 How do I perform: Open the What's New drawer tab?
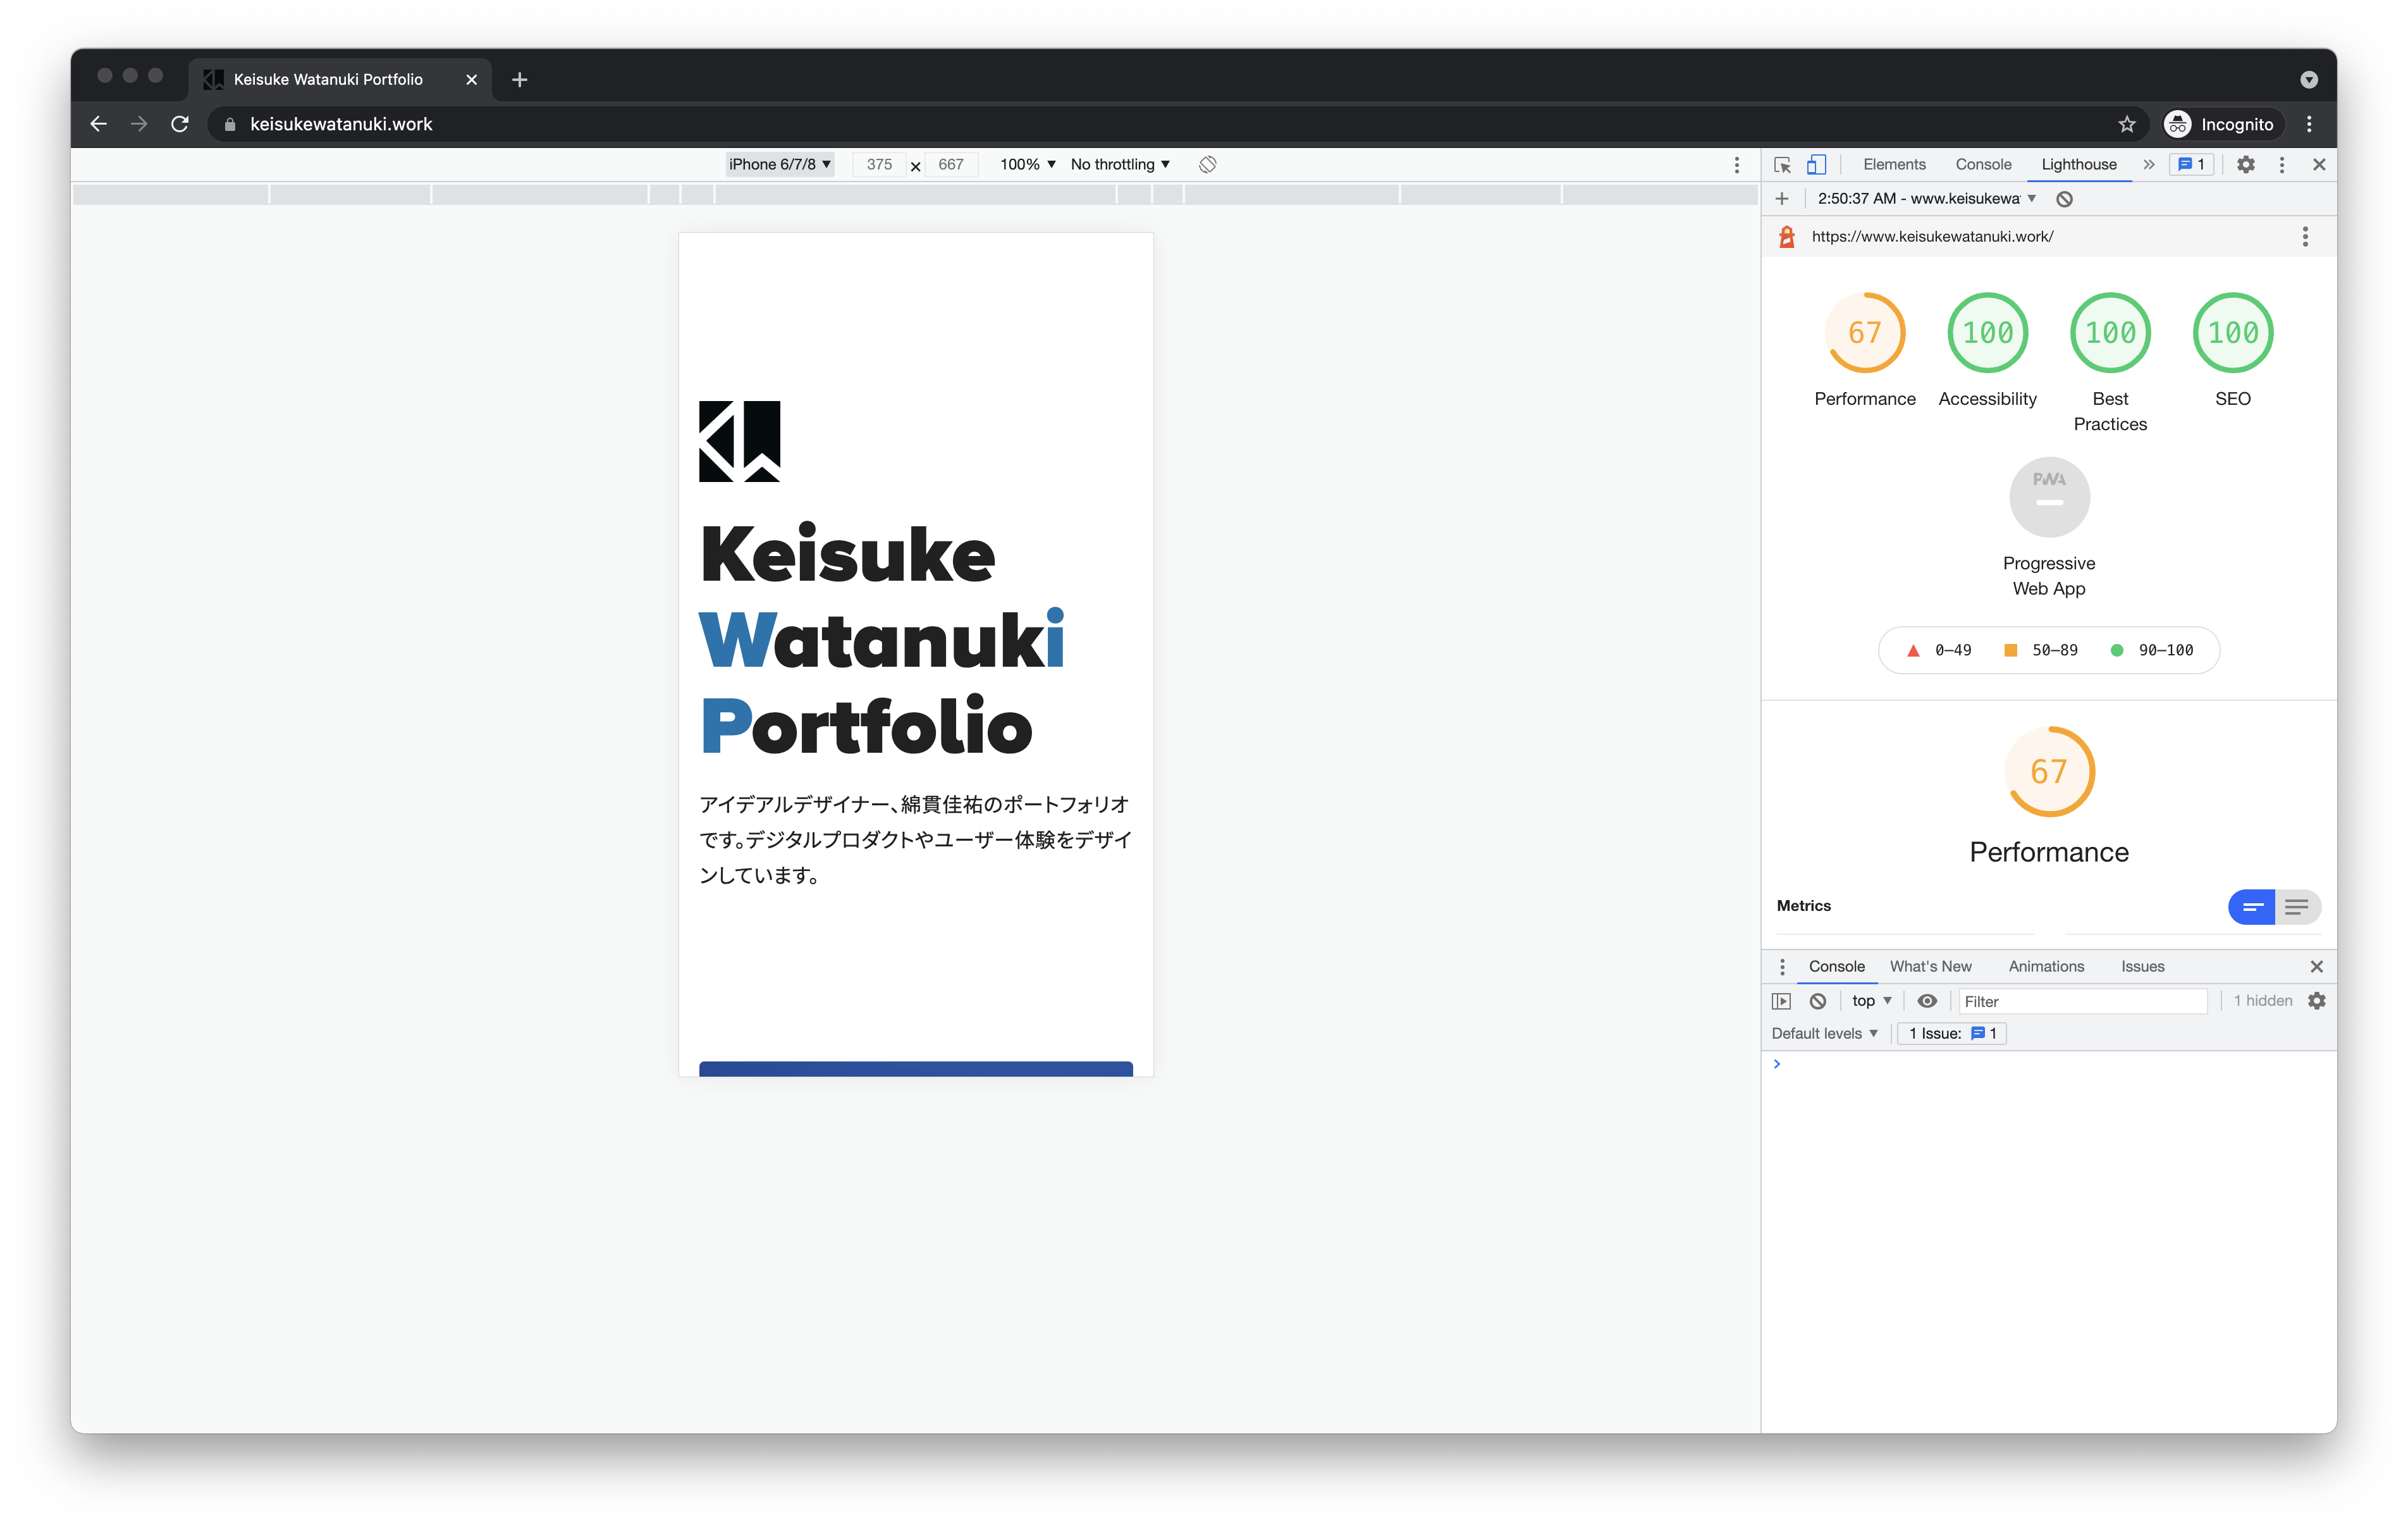[1930, 967]
